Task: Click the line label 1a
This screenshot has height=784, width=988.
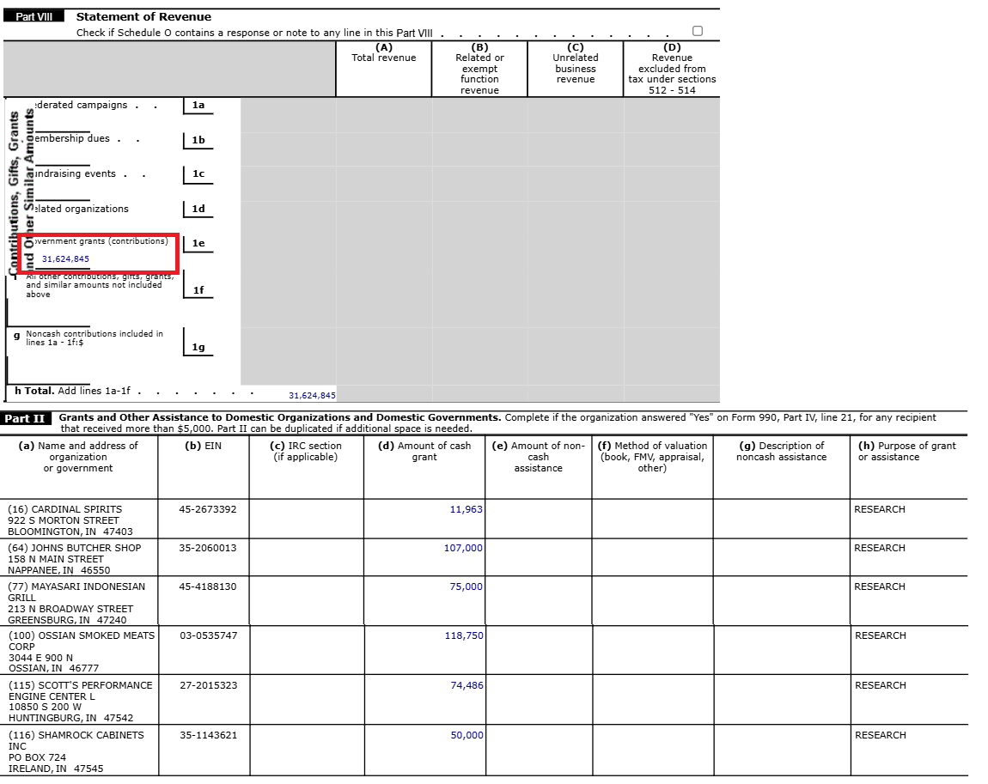Action: click(198, 105)
